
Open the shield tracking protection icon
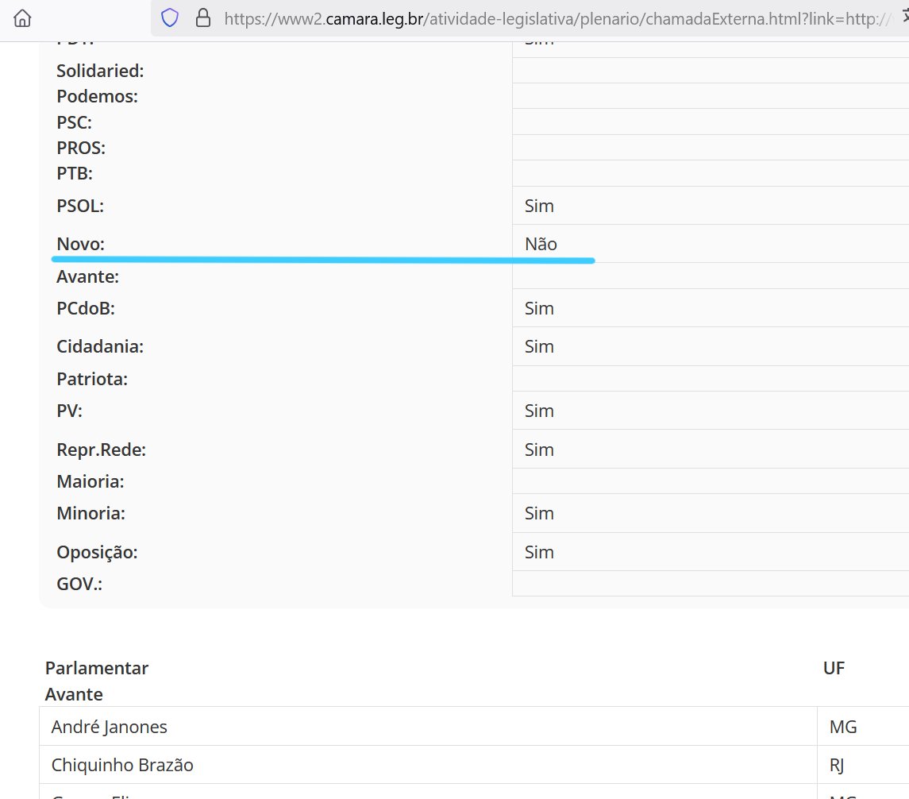(169, 18)
